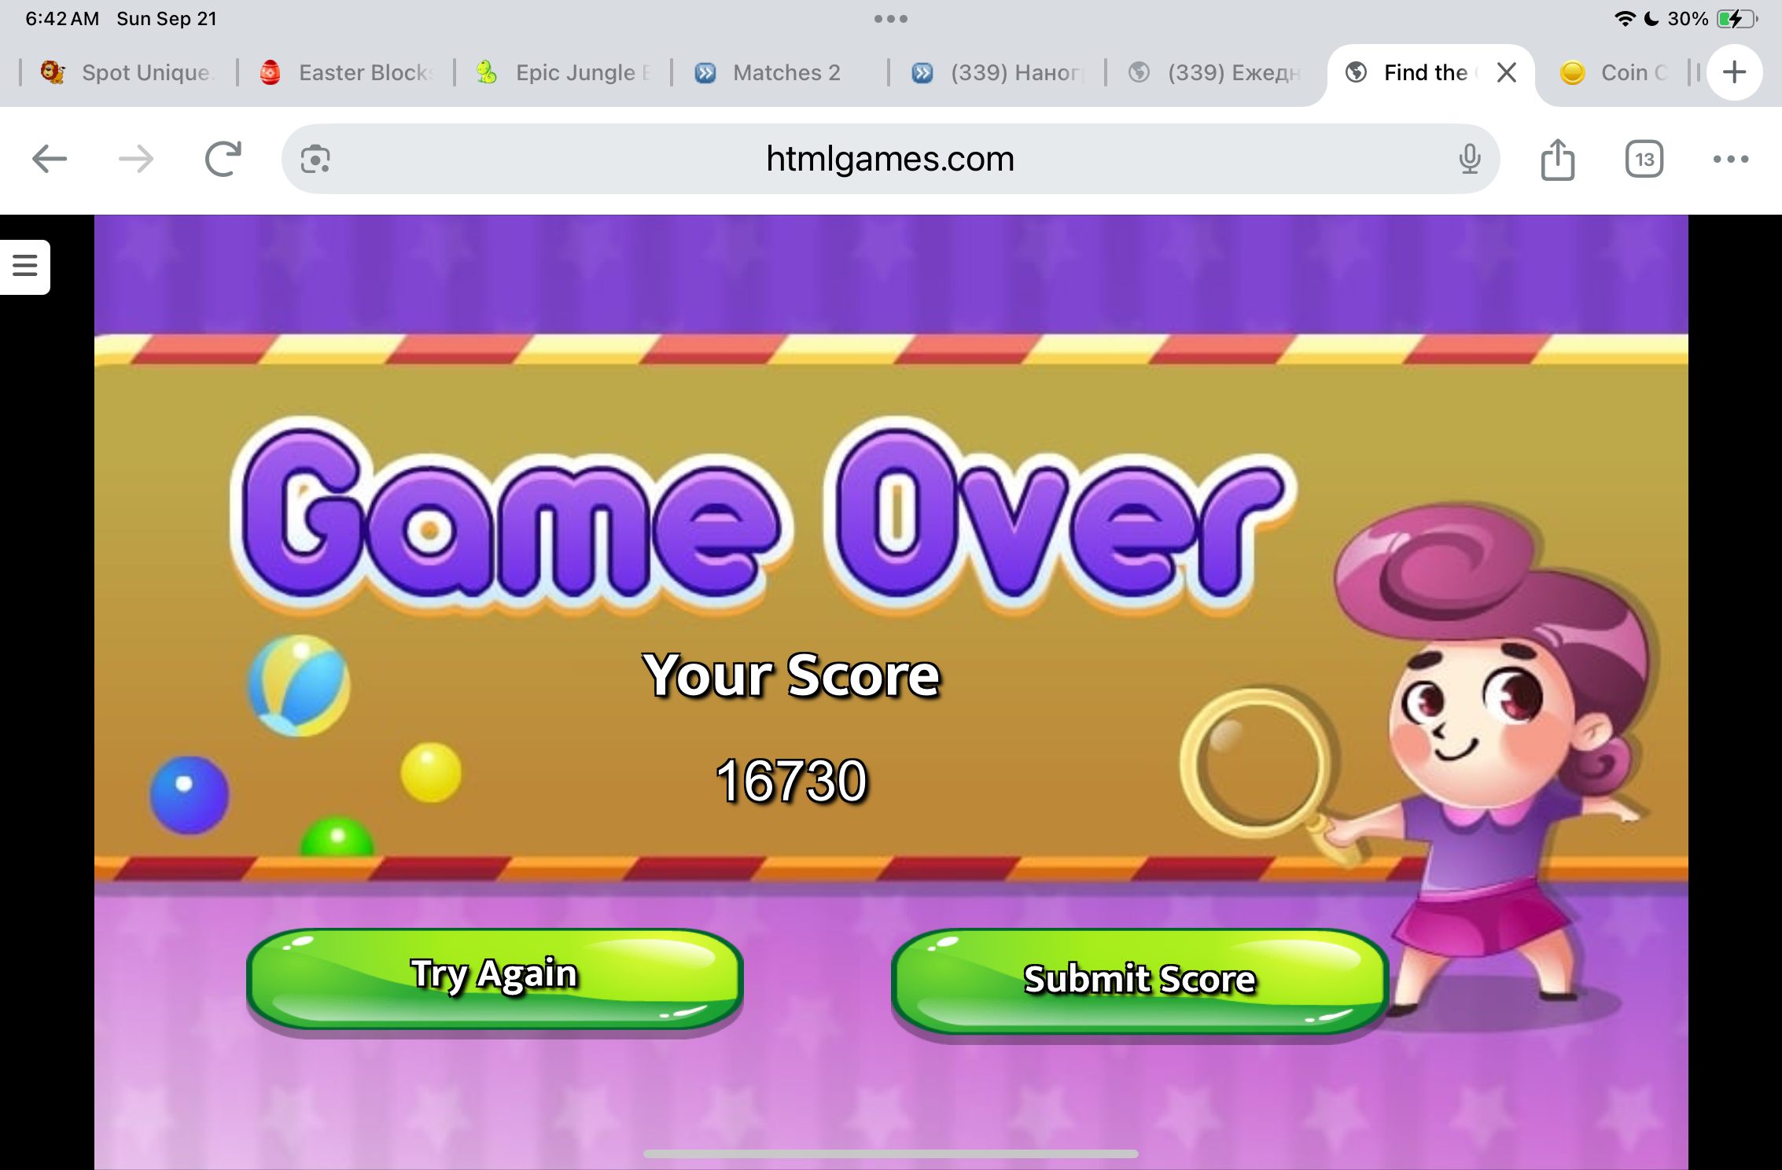The height and width of the screenshot is (1170, 1782).
Task: Tap the voice search microphone
Action: (x=1469, y=160)
